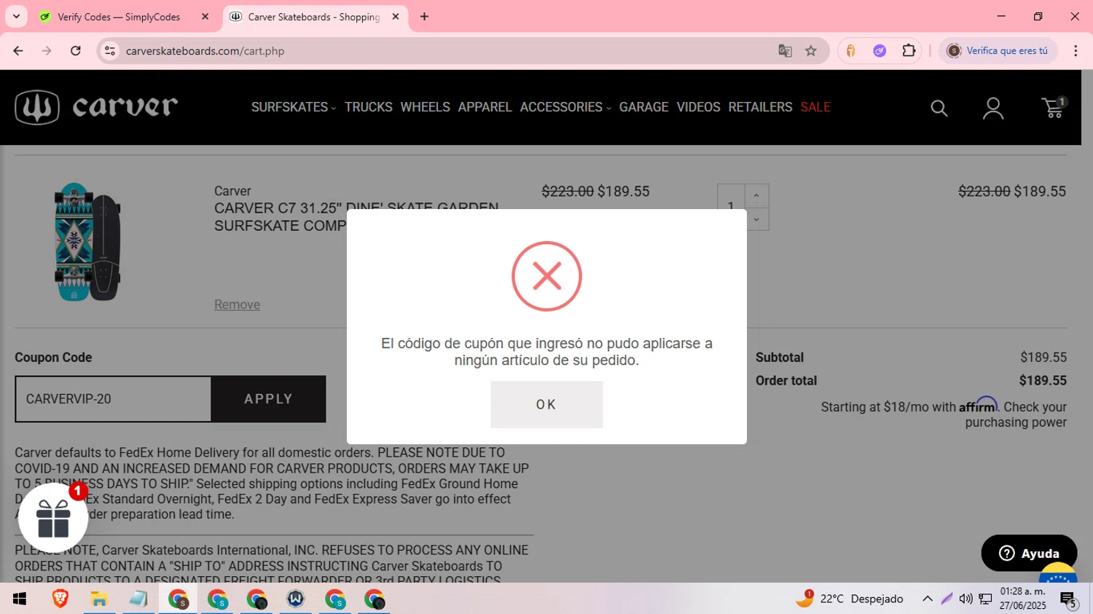Bookmark this page with the star
Screen dimensions: 1093x614
click(811, 51)
